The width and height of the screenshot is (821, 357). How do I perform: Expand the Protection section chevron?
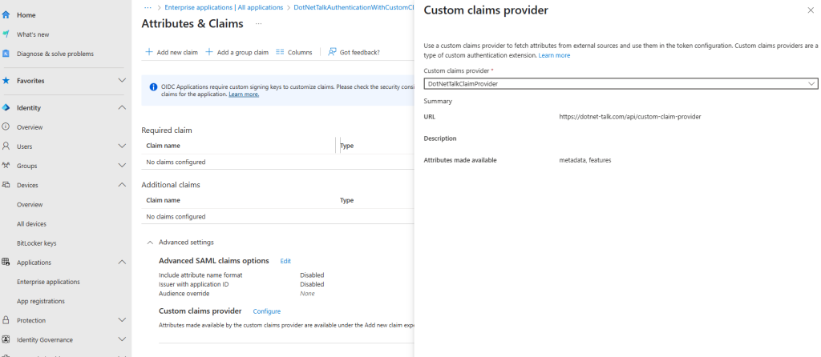122,320
